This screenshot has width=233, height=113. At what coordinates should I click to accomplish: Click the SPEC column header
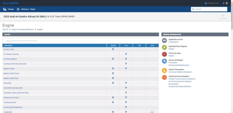pyautogui.click(x=152, y=46)
